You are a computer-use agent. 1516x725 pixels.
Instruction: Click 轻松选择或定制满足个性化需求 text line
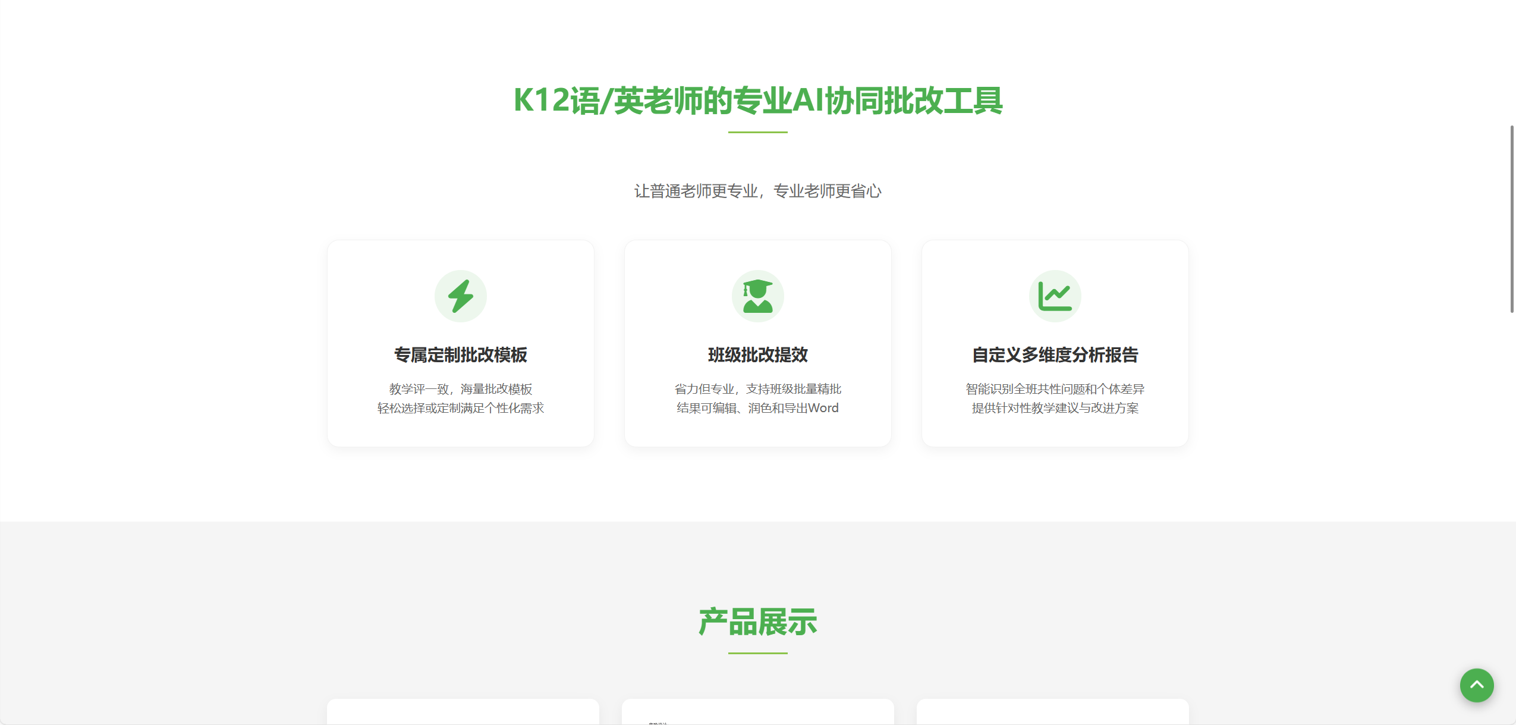(x=461, y=408)
